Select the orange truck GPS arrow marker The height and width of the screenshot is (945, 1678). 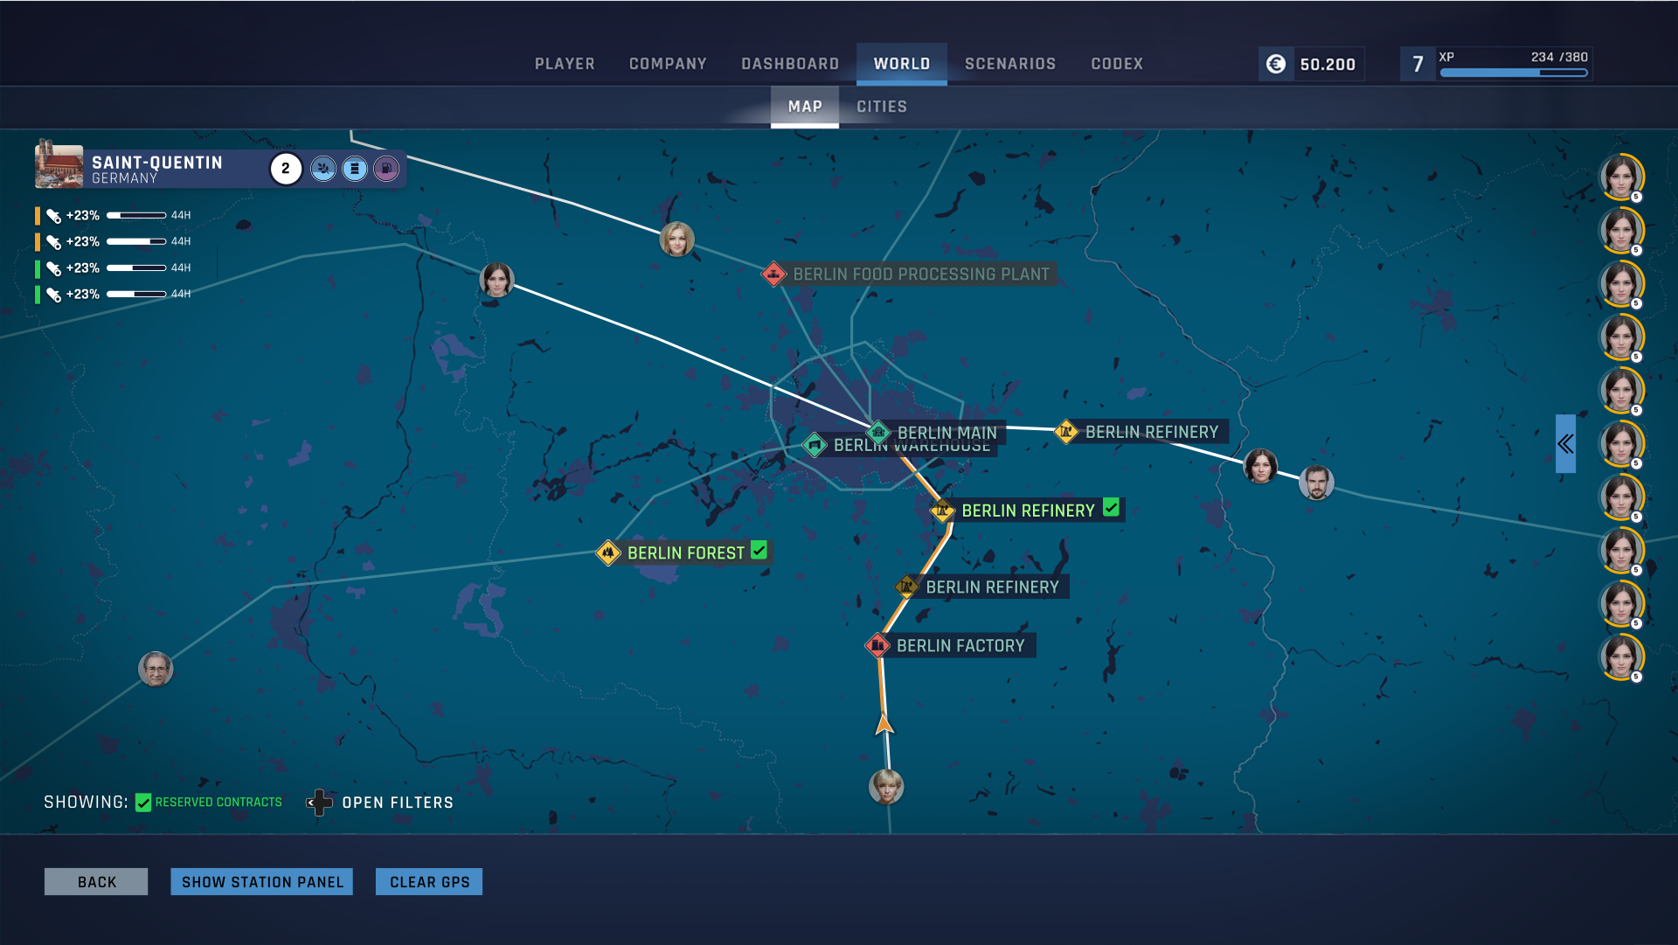(884, 724)
